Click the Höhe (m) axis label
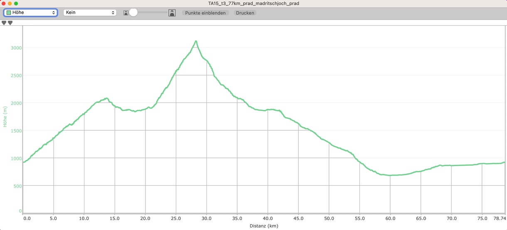 click(x=5, y=116)
